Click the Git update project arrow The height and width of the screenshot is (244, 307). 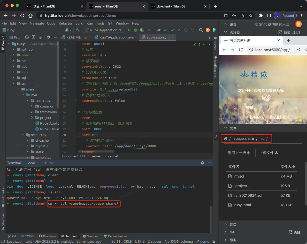coord(166,30)
